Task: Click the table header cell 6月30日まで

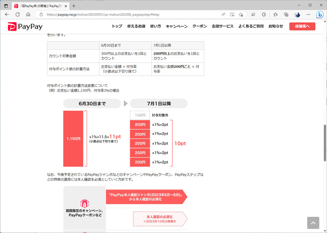Action: [x=125, y=46]
